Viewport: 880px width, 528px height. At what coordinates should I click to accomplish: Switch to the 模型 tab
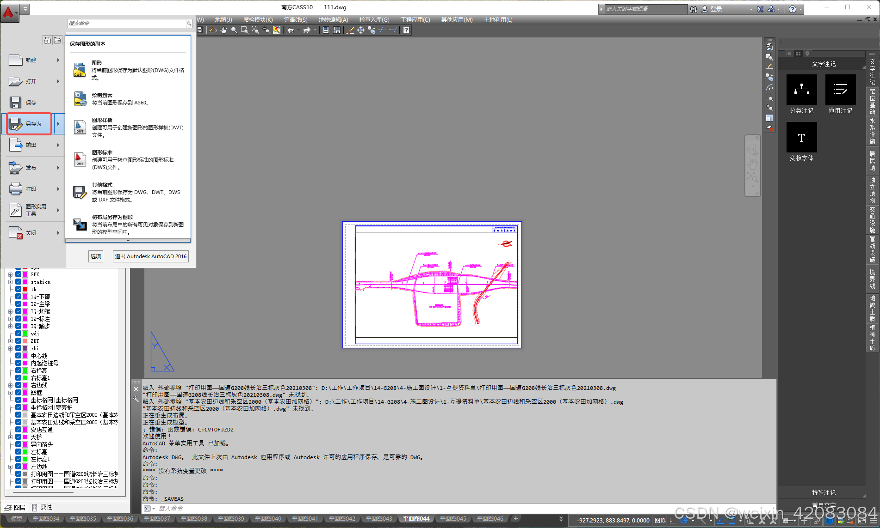coord(17,518)
